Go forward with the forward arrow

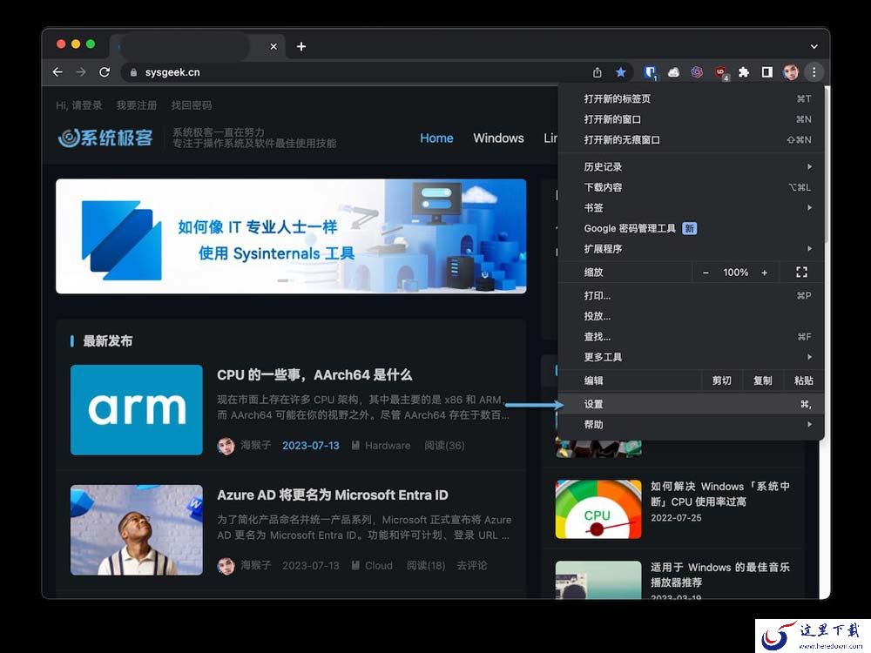click(x=80, y=72)
